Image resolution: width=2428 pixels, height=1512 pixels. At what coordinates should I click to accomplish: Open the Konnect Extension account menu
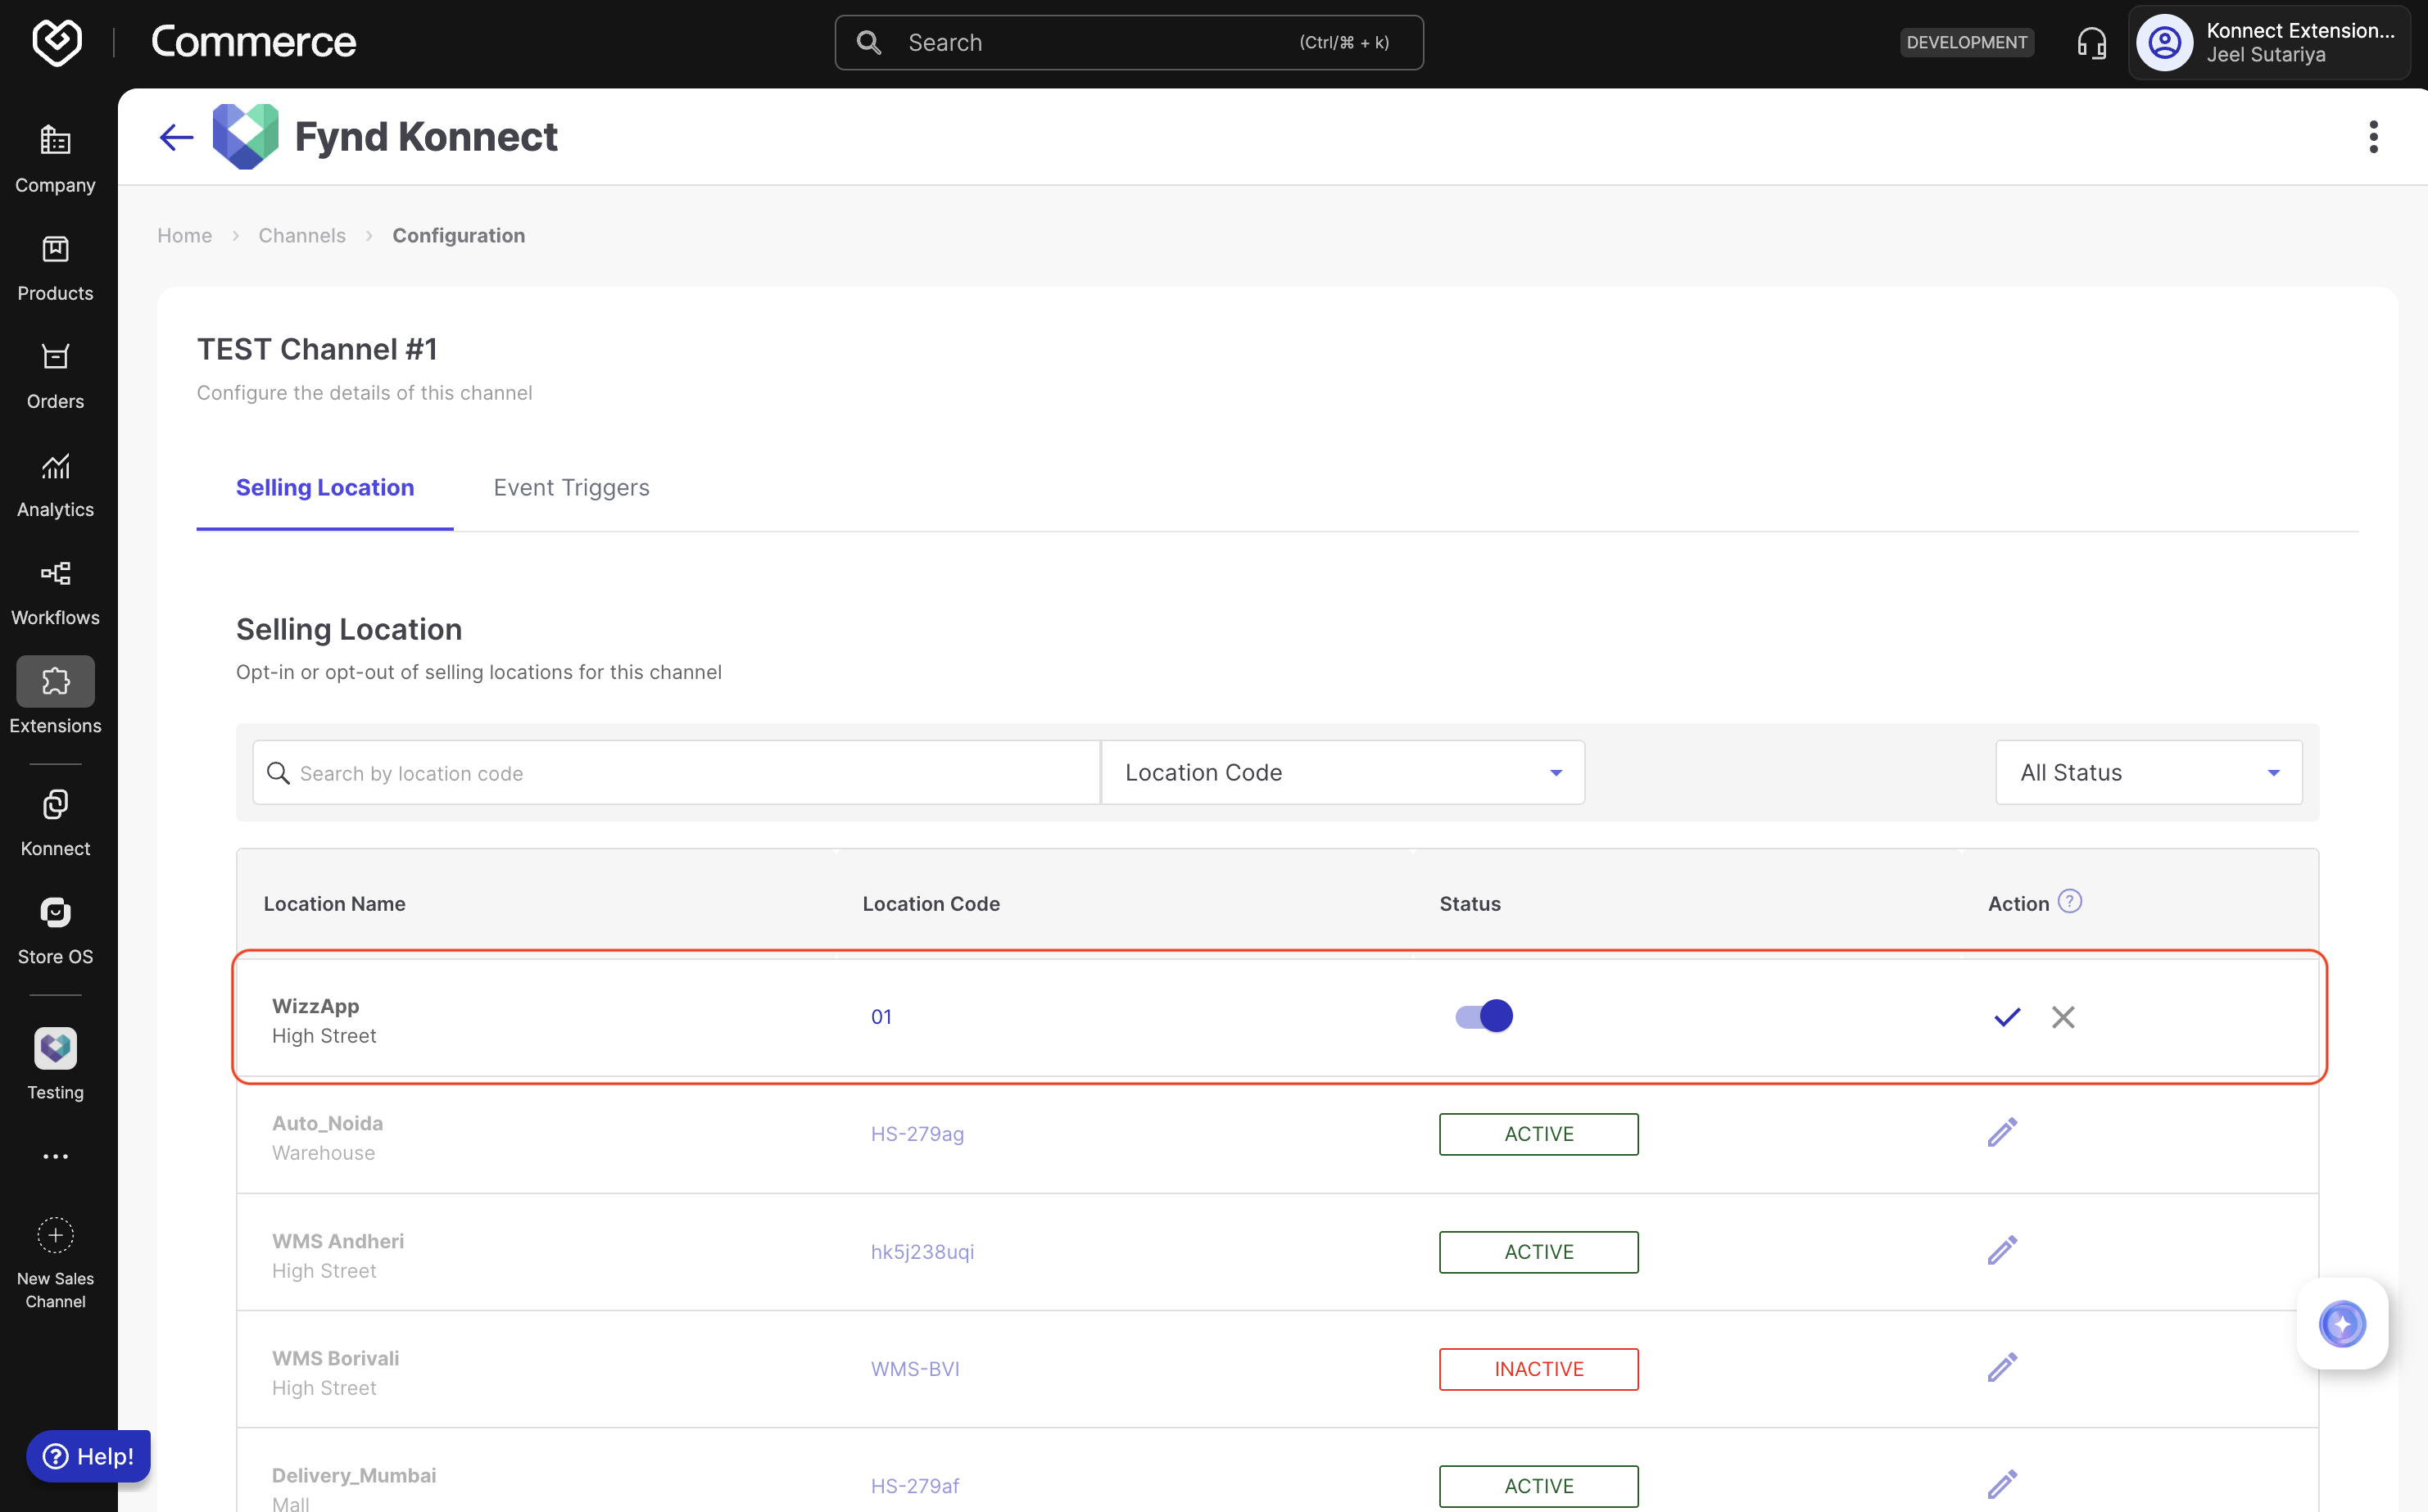[x=2268, y=43]
